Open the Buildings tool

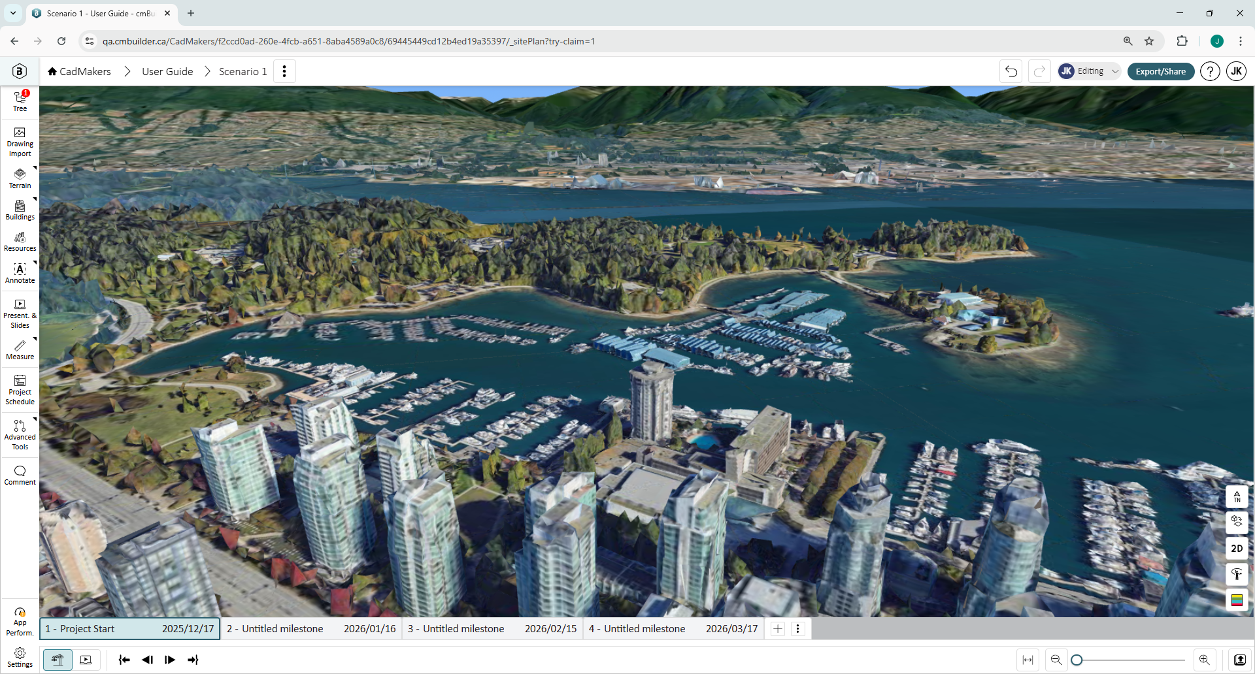(x=20, y=210)
